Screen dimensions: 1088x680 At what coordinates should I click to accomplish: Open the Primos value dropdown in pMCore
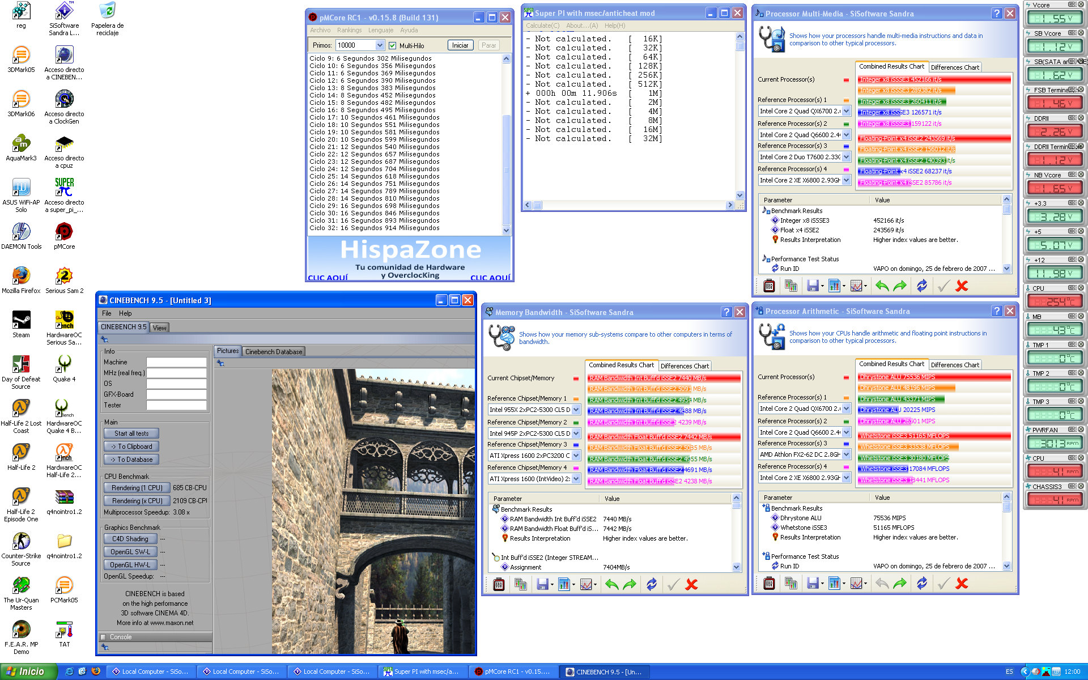tap(380, 45)
